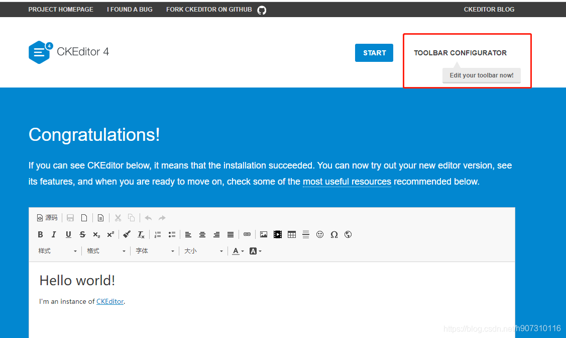Center align text
This screenshot has width=566, height=338.
(202, 234)
